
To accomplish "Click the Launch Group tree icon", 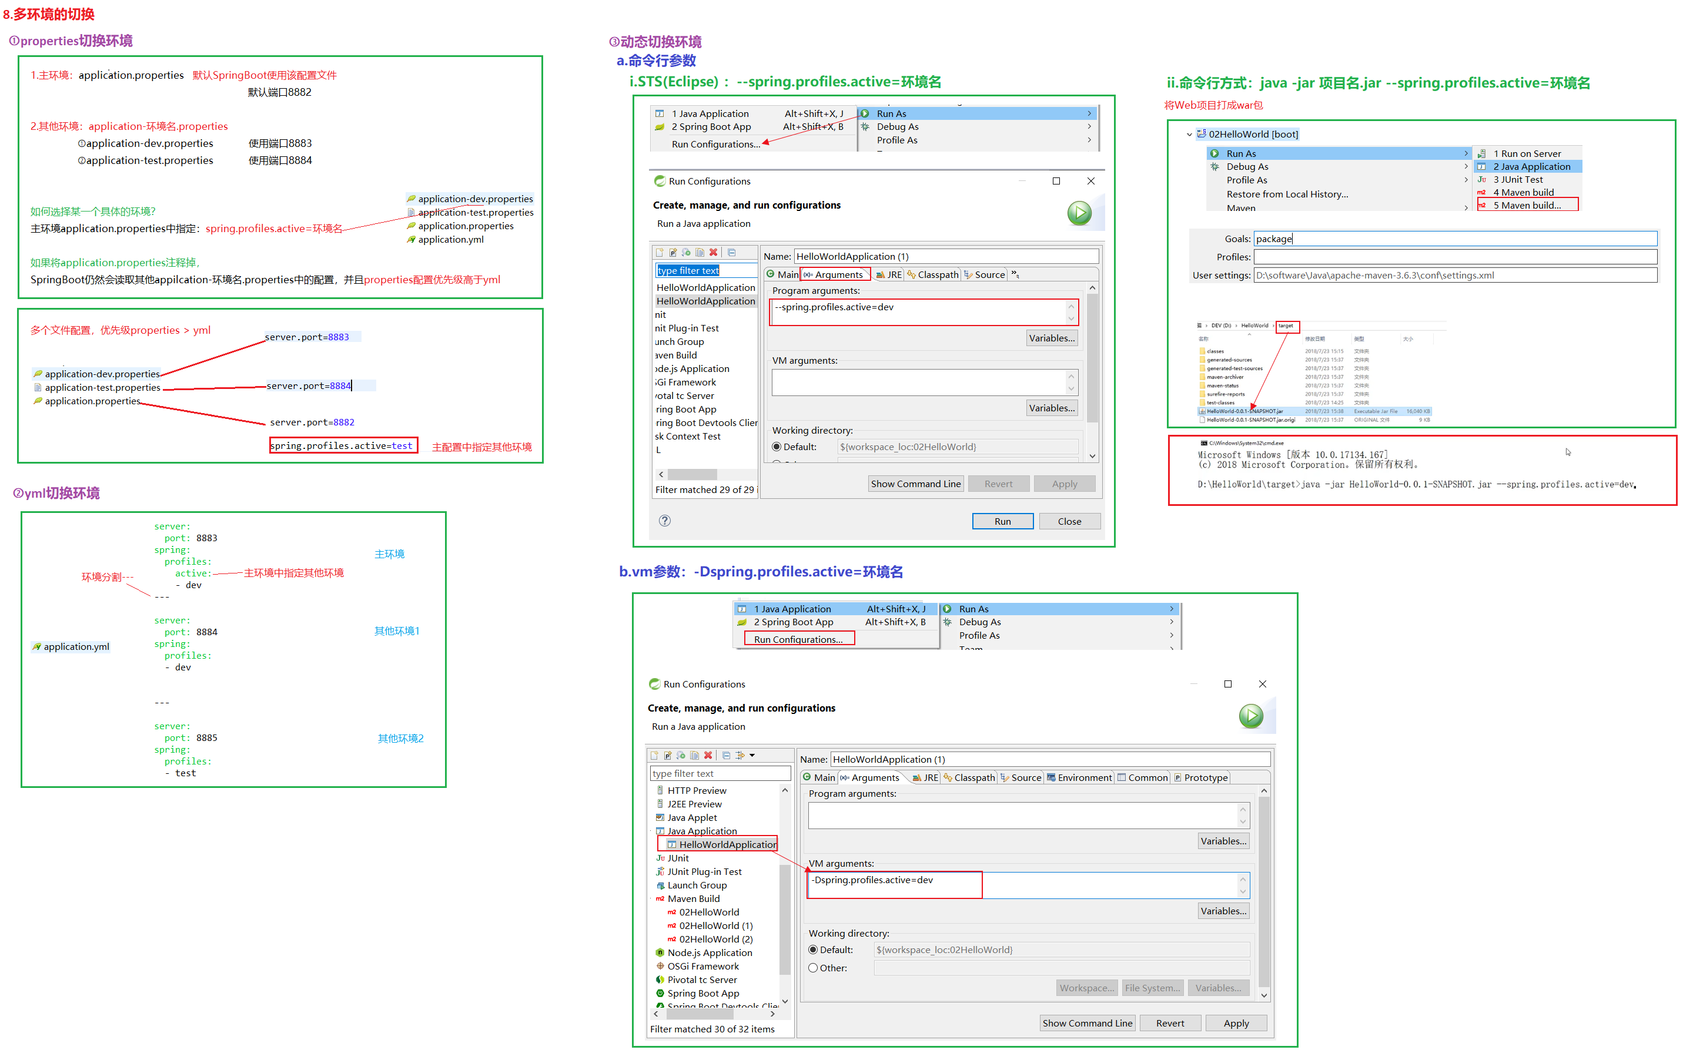I will pyautogui.click(x=660, y=885).
